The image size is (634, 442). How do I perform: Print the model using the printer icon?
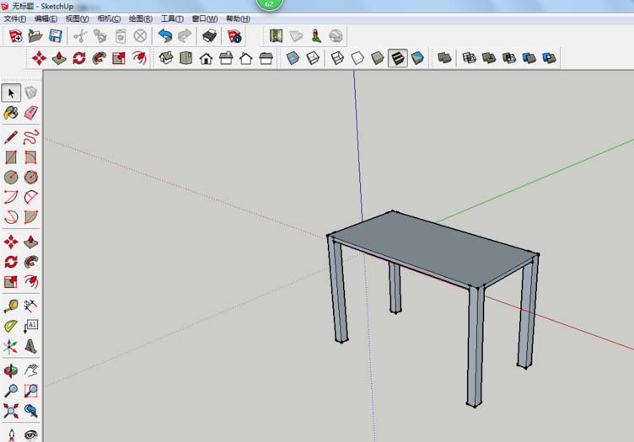(x=209, y=36)
